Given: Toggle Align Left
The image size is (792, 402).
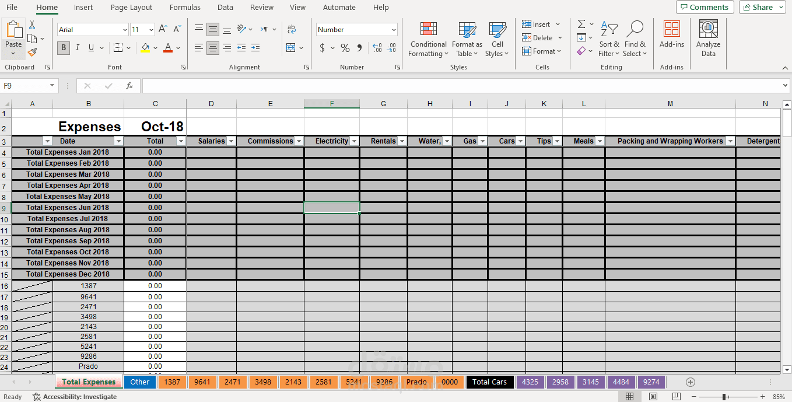Looking at the screenshot, I should tap(199, 48).
